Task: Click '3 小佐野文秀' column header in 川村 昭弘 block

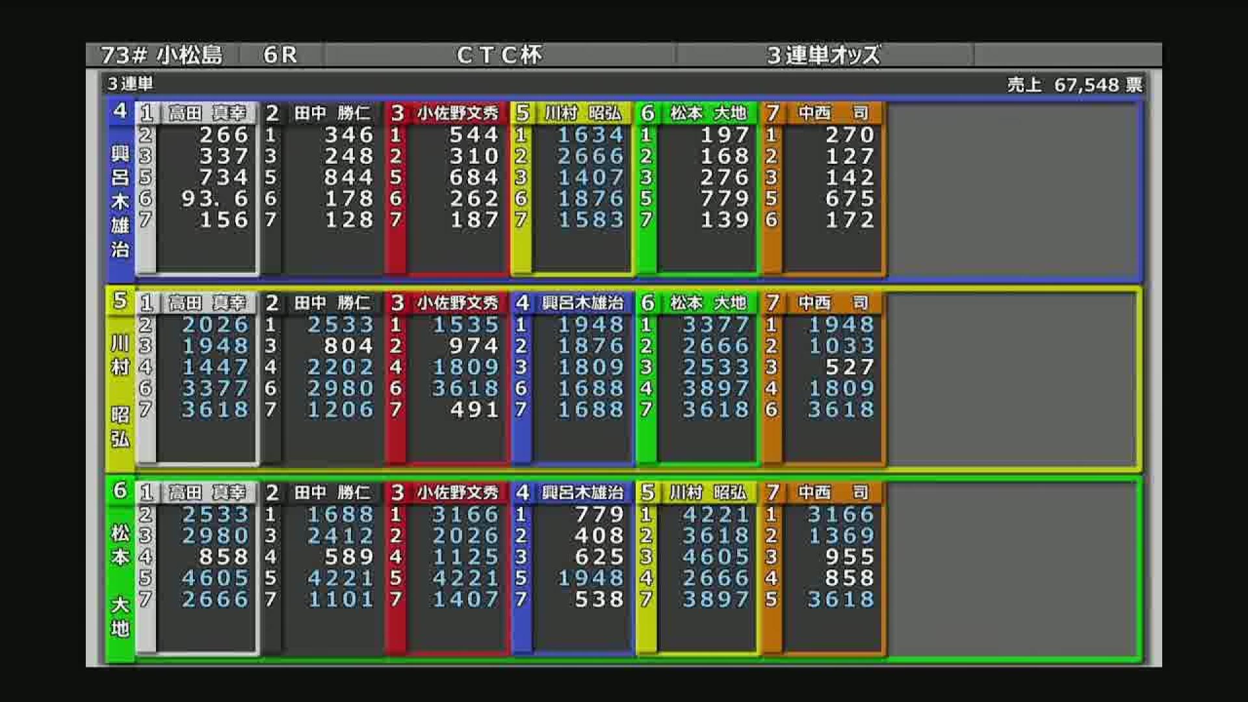Action: point(446,303)
